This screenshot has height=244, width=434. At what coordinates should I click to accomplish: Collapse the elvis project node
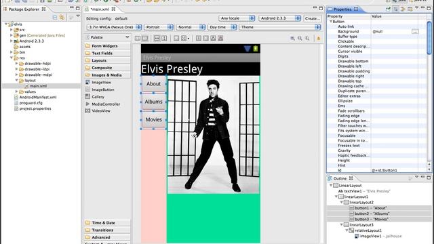point(6,24)
